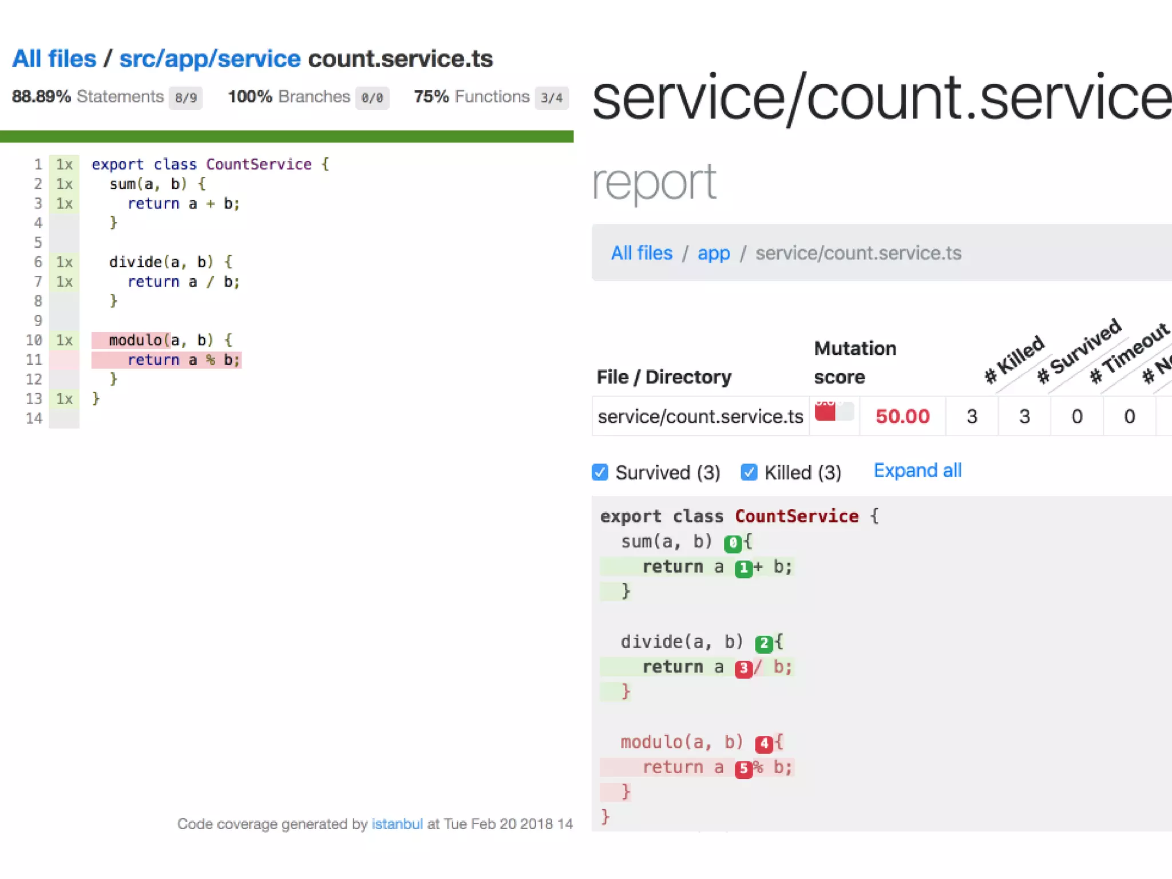This screenshot has height=879, width=1172.
Task: Open app breadcrumb in mutation report
Action: (x=713, y=253)
